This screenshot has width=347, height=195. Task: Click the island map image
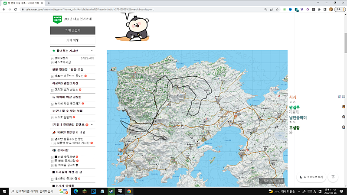tap(197, 118)
